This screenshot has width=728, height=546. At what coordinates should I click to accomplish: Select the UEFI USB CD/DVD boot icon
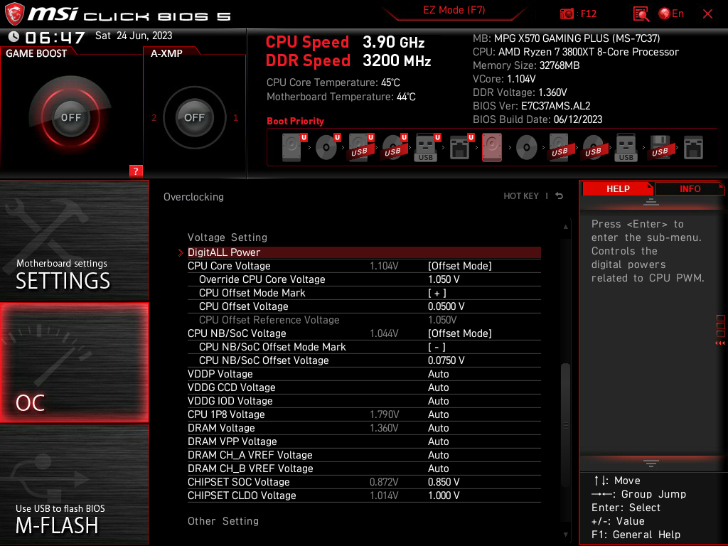(x=395, y=148)
